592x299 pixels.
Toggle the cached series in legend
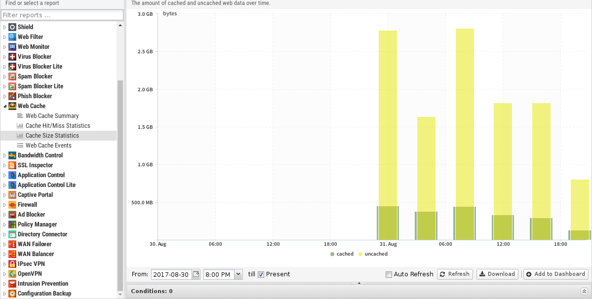[x=342, y=254]
